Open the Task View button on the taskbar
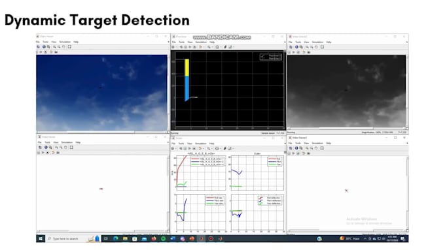 coord(106,239)
